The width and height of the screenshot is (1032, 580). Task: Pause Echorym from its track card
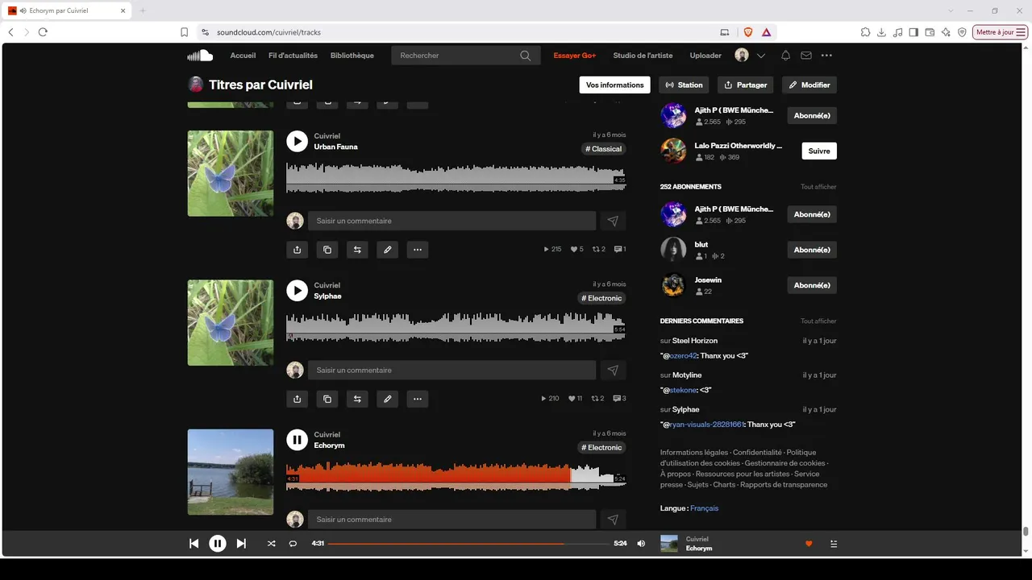click(297, 439)
